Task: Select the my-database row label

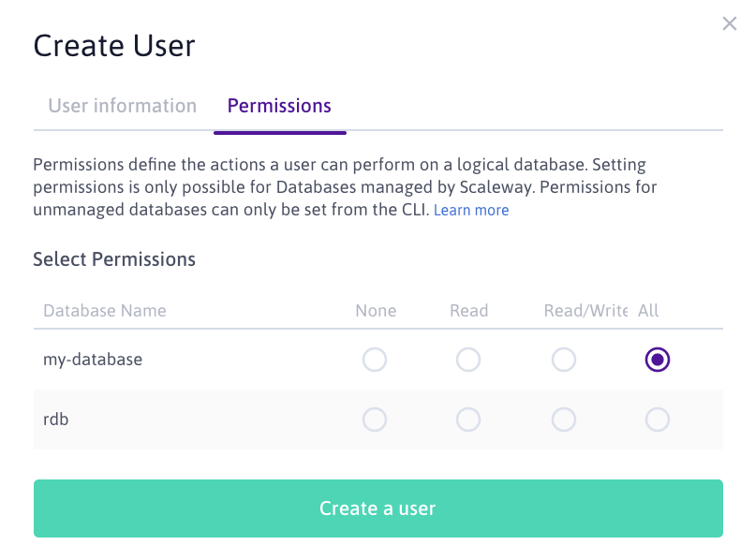Action: tap(93, 360)
